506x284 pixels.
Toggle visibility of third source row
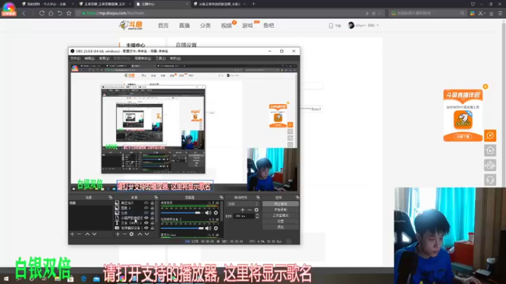coord(146,213)
